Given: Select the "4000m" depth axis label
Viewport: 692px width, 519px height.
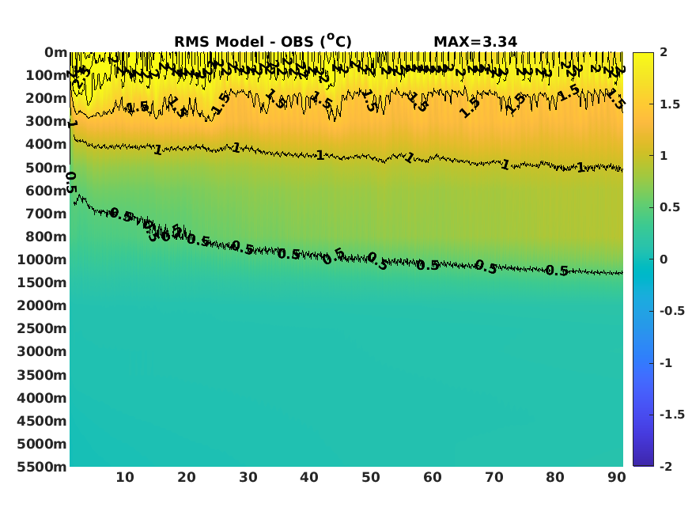Looking at the screenshot, I should [42, 398].
